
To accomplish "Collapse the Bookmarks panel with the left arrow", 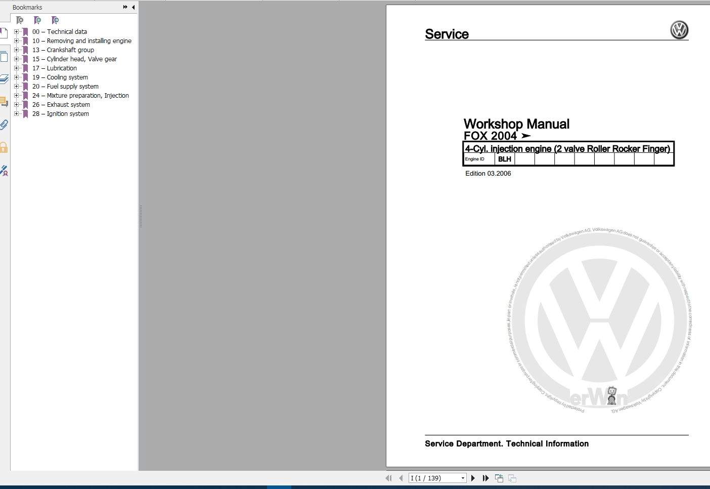I will [x=133, y=7].
